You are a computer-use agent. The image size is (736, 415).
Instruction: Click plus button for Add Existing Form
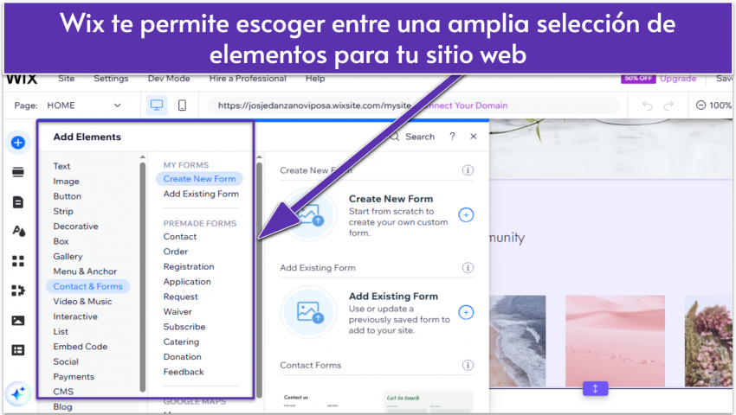[466, 312]
